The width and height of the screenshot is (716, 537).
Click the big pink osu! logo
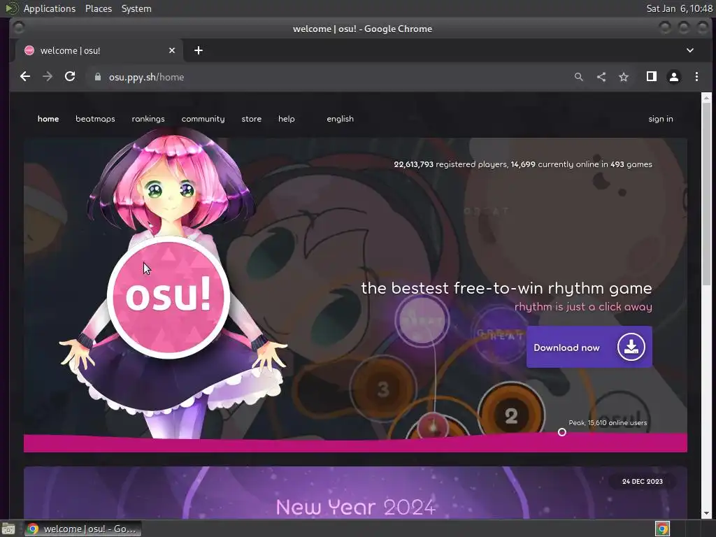[x=169, y=297]
